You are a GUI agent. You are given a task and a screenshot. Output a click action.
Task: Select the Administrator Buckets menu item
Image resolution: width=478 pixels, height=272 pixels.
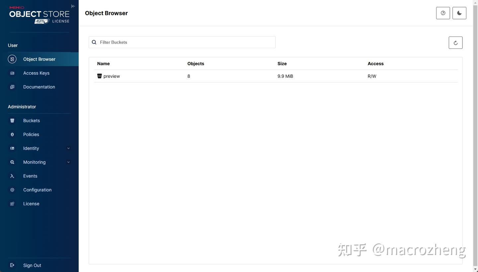[x=31, y=120]
